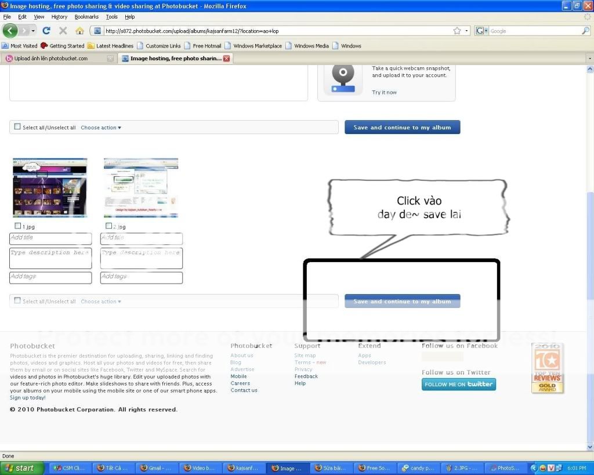Image resolution: width=594 pixels, height=475 pixels.
Task: Open the list all tabs dropdown
Action: (589, 59)
